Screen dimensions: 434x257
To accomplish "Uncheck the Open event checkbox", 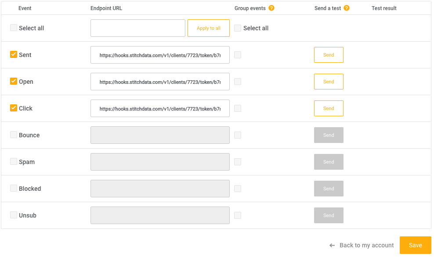I will [x=13, y=81].
